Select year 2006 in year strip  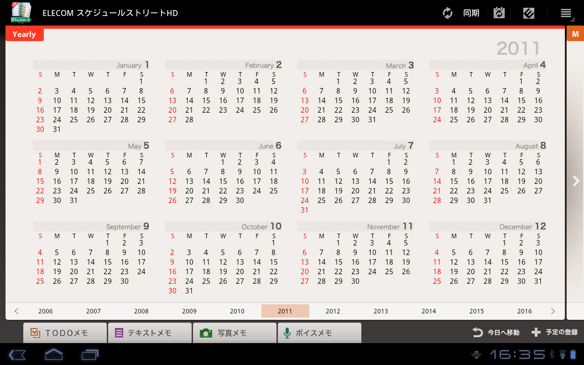pos(46,311)
